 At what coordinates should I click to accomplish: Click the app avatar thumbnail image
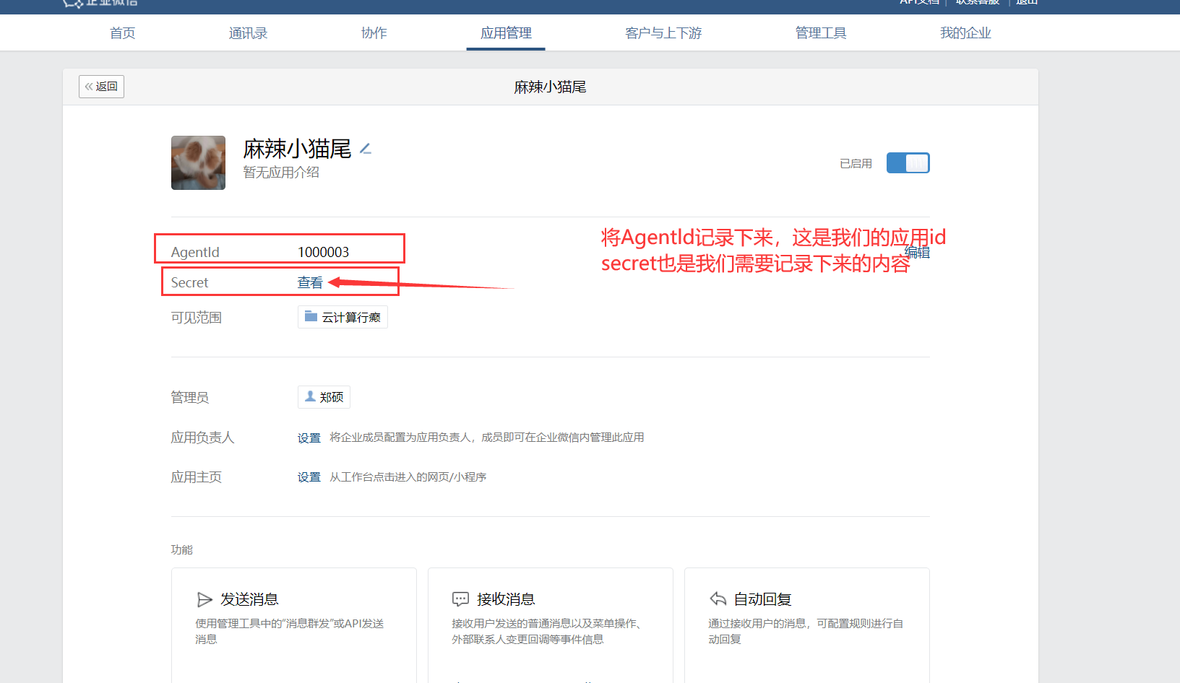coord(198,162)
